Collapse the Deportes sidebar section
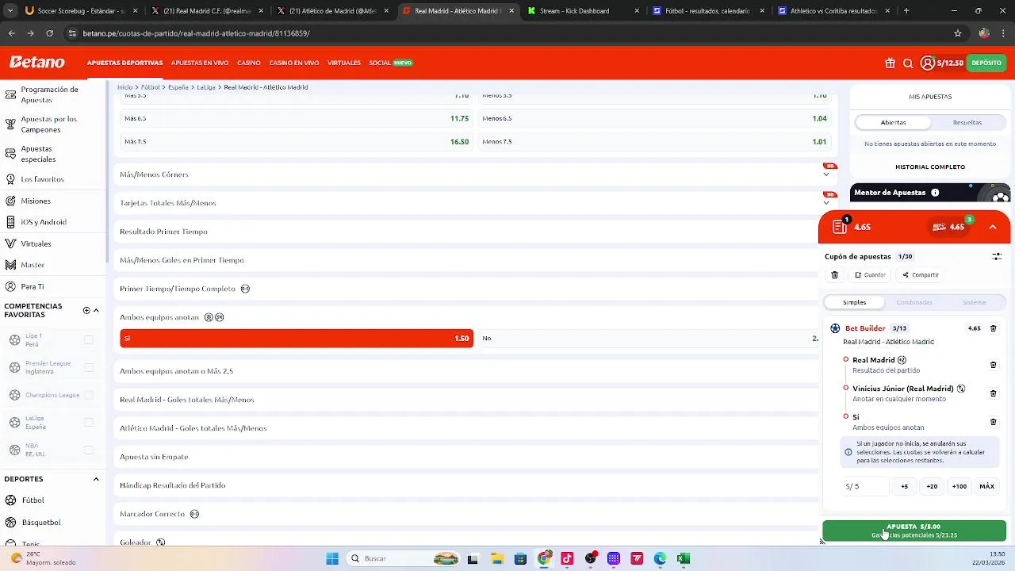 [x=96, y=479]
